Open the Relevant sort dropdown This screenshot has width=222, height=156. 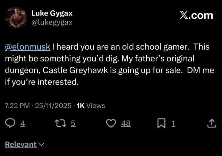click(21, 144)
